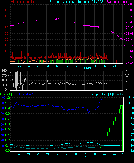
Task: Click the green 0.4 rainfall axis value
Action: (7, 135)
